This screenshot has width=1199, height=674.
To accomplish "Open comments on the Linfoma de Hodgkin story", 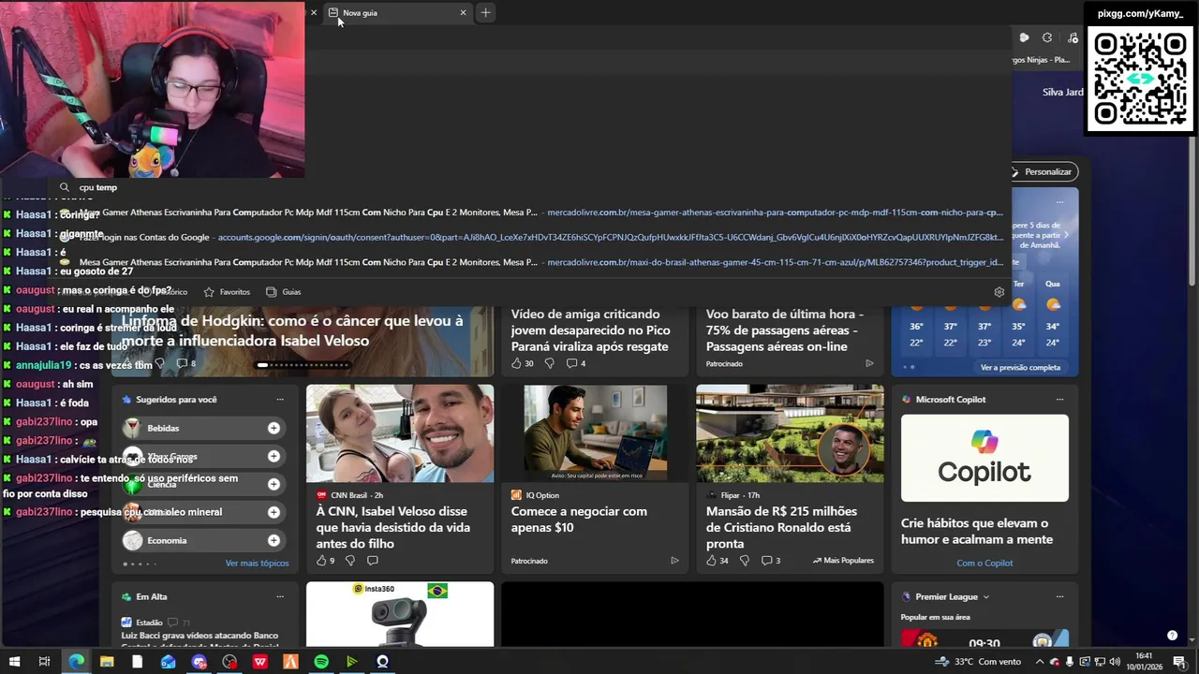I will pyautogui.click(x=186, y=363).
